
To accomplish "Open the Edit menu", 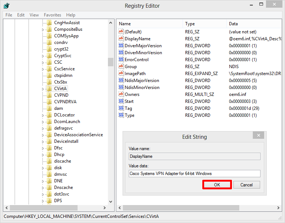I will (21, 15).
